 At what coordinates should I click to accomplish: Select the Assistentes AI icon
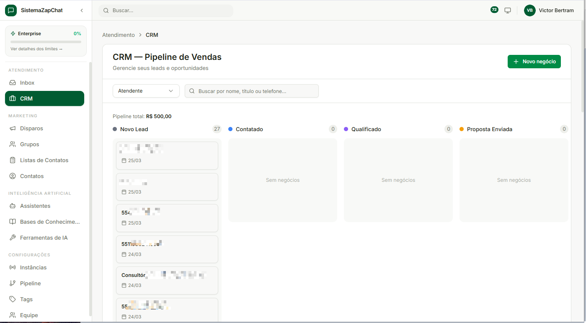12,206
